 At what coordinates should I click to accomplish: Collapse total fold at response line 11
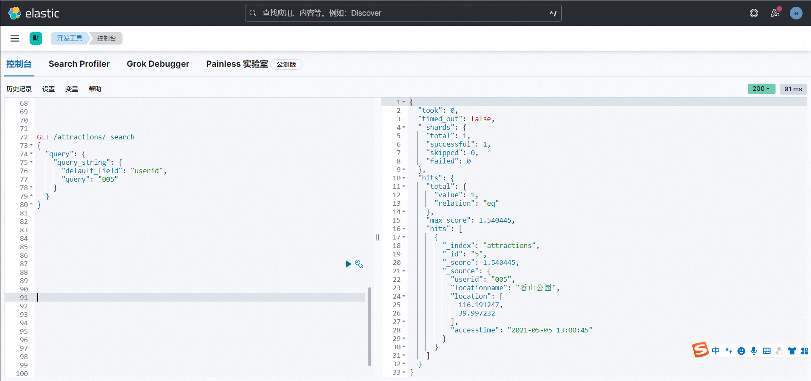(x=404, y=187)
